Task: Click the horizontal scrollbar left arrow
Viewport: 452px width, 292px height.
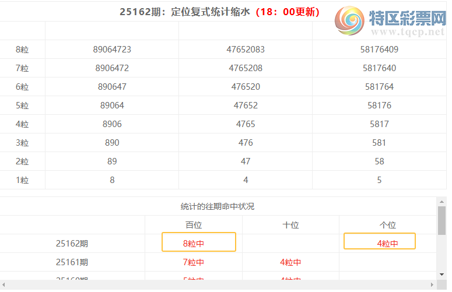Action: point(4,285)
